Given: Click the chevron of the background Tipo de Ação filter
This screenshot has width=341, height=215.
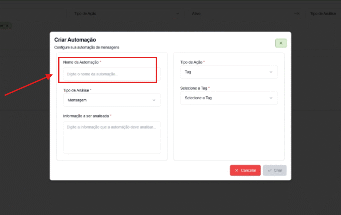Looking at the screenshot, I should point(177,14).
